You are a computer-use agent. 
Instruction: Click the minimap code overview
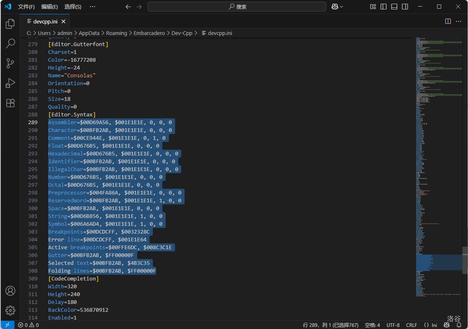click(439, 167)
